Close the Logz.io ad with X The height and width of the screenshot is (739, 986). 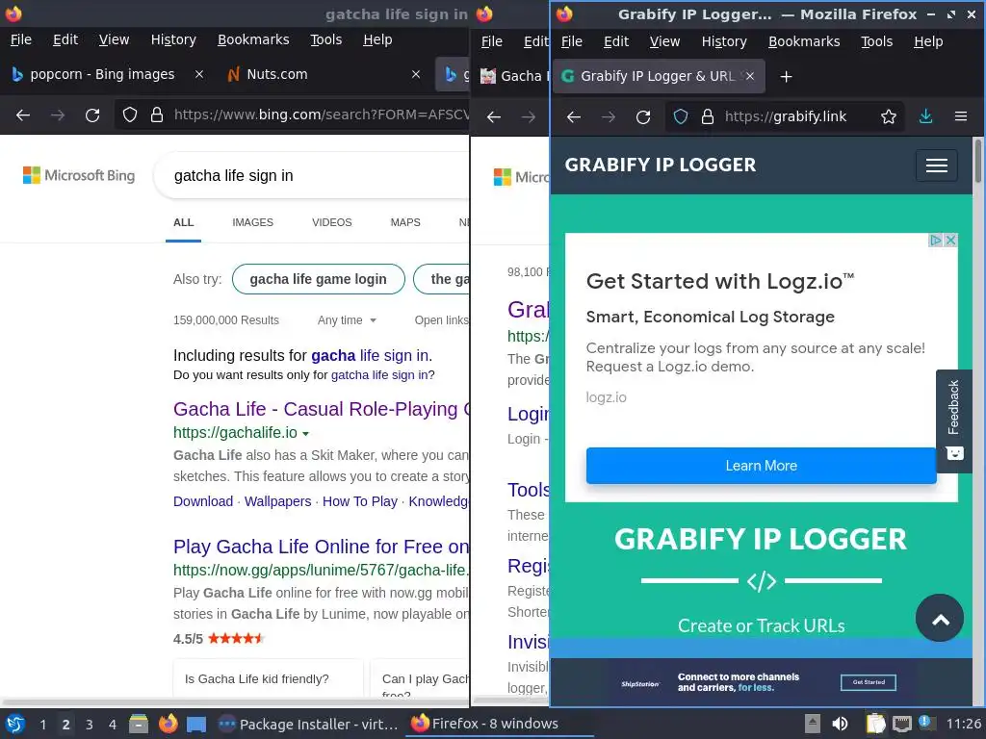[950, 240]
